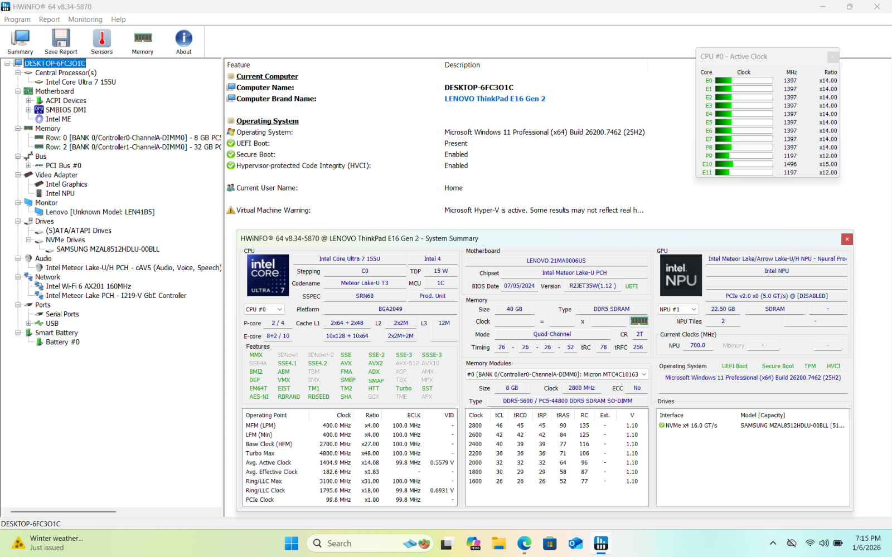Open the Summary view from the toolbar
The width and height of the screenshot is (892, 557).
tap(20, 42)
